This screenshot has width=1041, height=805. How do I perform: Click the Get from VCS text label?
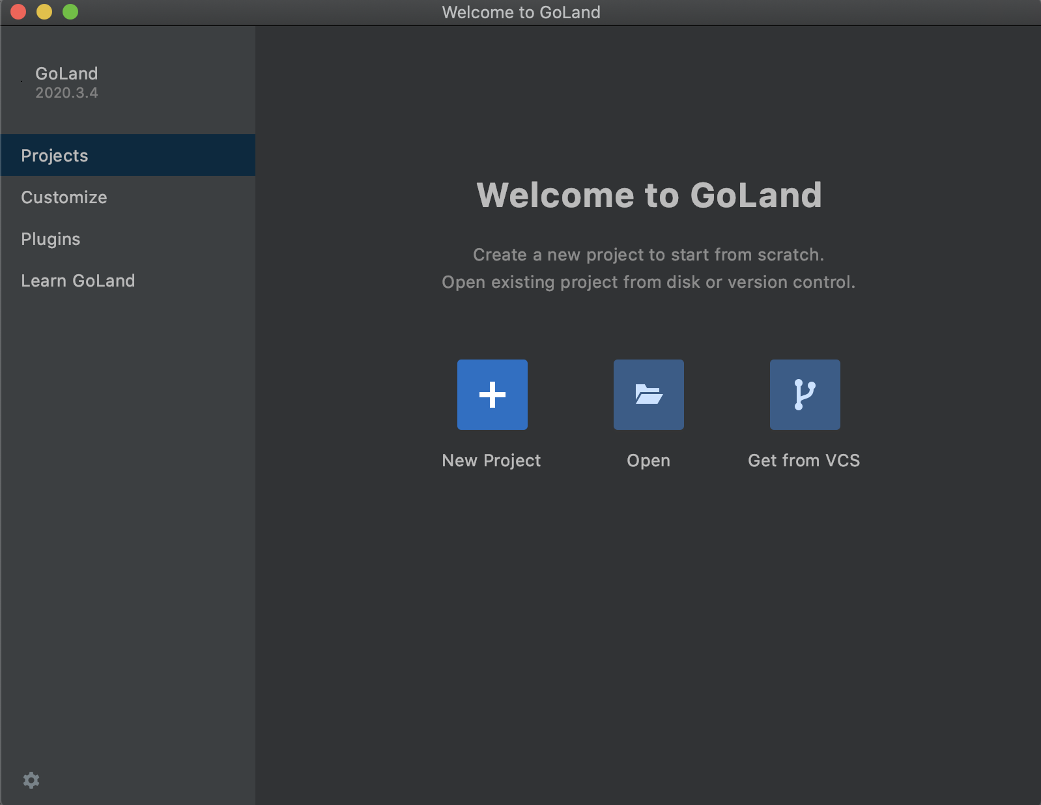click(x=804, y=460)
